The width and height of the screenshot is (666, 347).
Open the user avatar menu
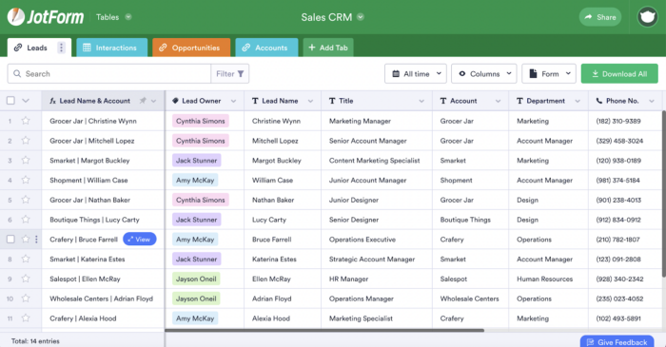(647, 17)
